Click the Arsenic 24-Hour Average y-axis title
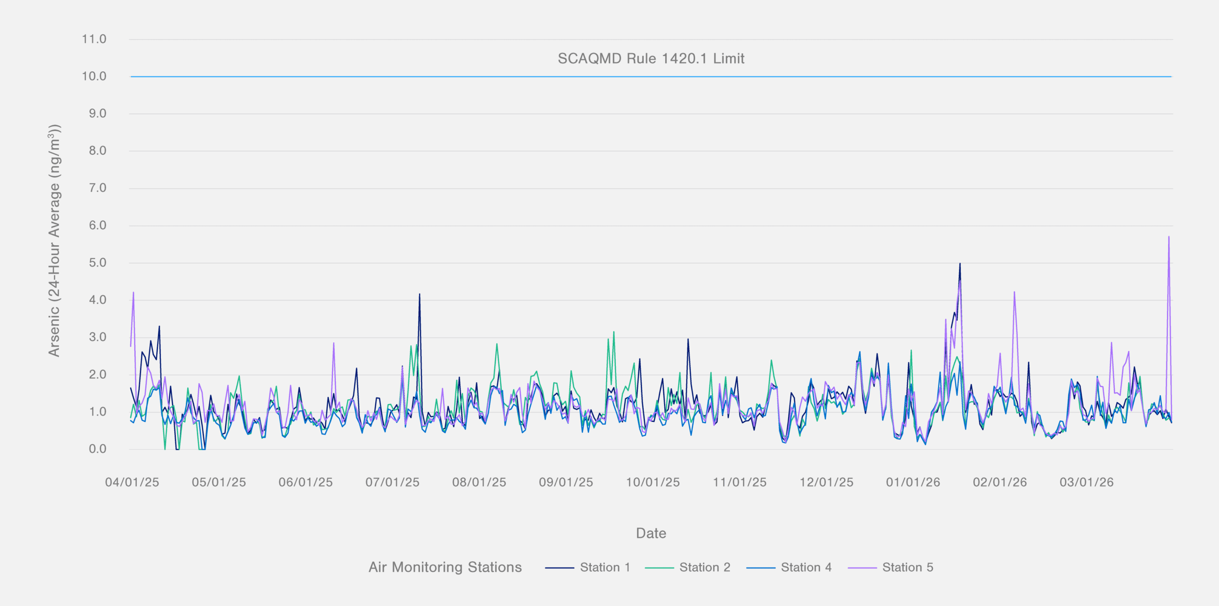 click(x=54, y=240)
